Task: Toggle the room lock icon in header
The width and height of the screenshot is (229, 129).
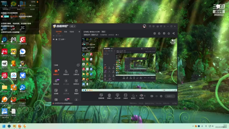Action: click(x=159, y=33)
